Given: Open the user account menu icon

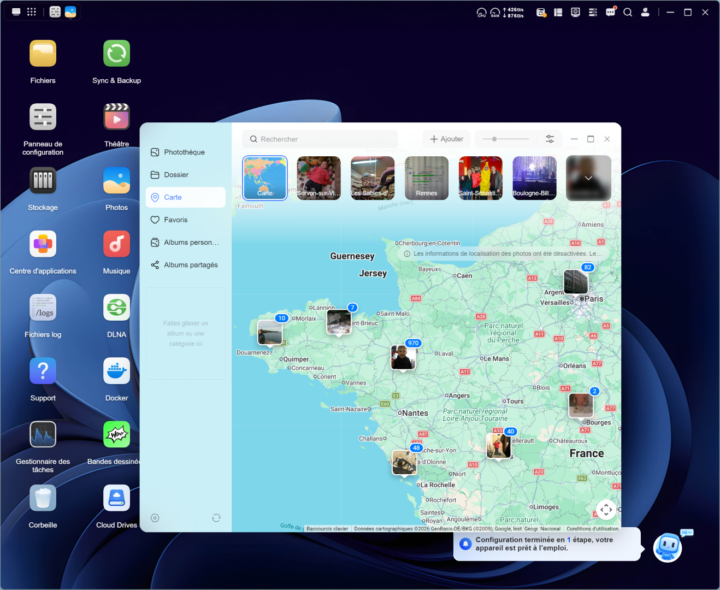Looking at the screenshot, I should pos(645,12).
